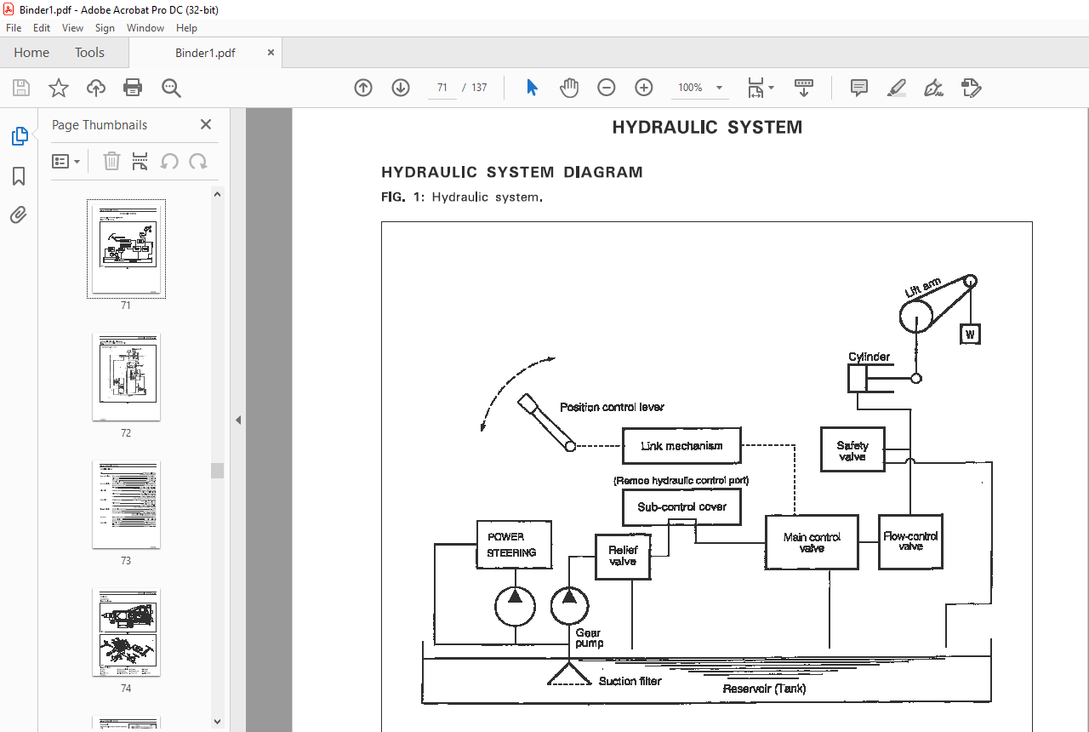The image size is (1089, 732).
Task: Toggle the scrolling mode keyboard icon
Action: pos(804,88)
